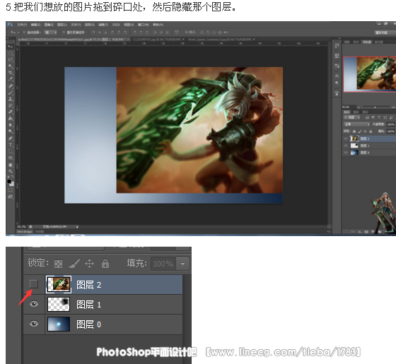This screenshot has width=396, height=364.
Task: Open the 滤镜 menu
Action: pyautogui.click(x=103, y=25)
